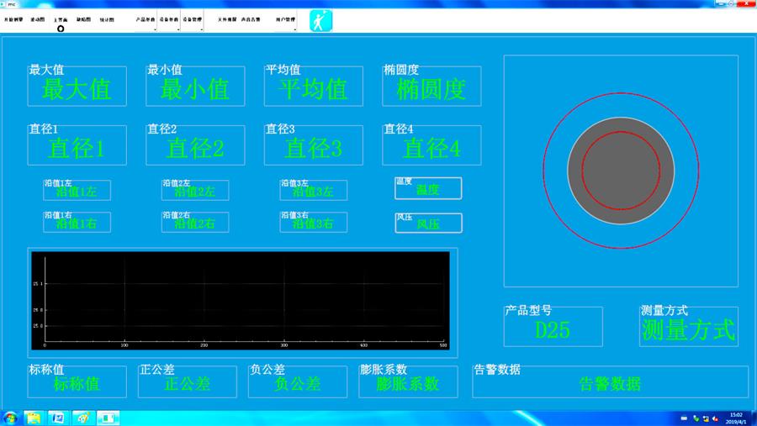757x426 pixels.
Task: Expand the 设备参数 dropdown menu
Action: [169, 19]
